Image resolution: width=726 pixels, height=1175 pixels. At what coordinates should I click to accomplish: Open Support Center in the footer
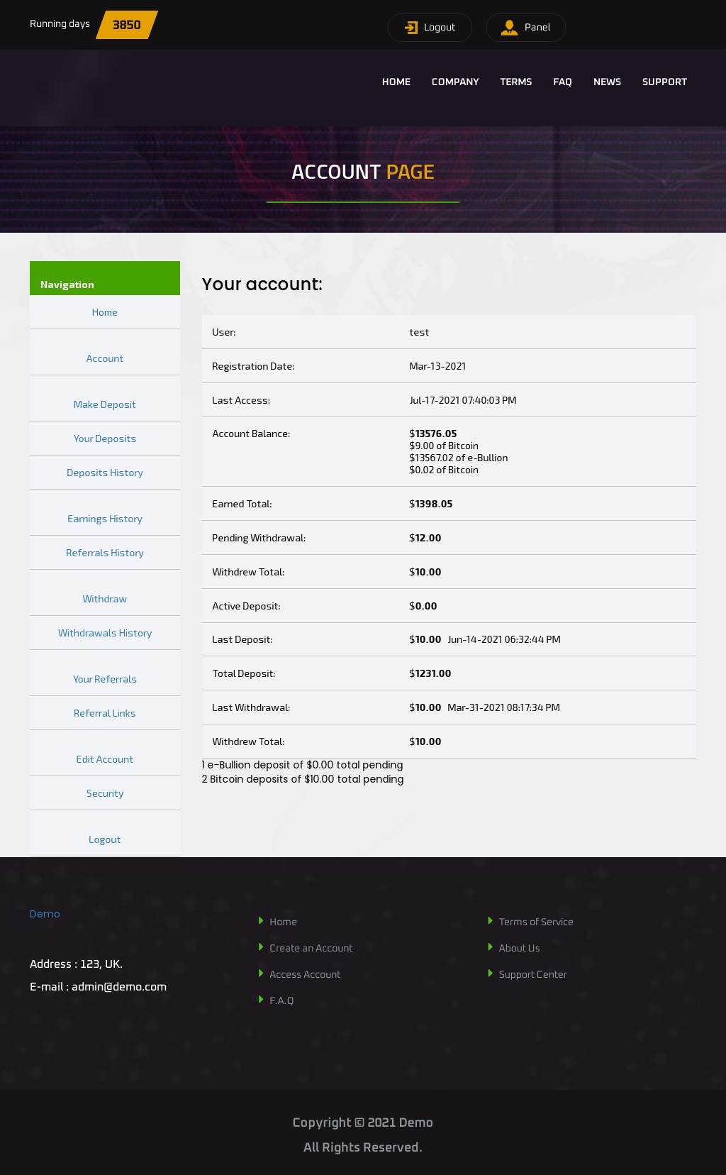(x=532, y=974)
